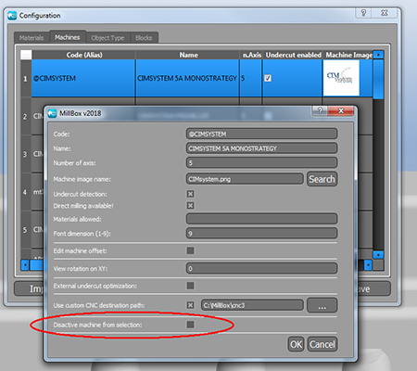This screenshot has width=417, height=371.
Task: Click the n.Axis column header
Action: [x=251, y=55]
